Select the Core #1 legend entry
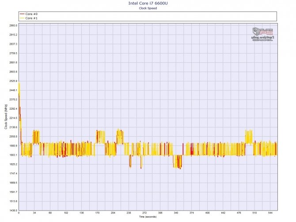 [29, 18]
